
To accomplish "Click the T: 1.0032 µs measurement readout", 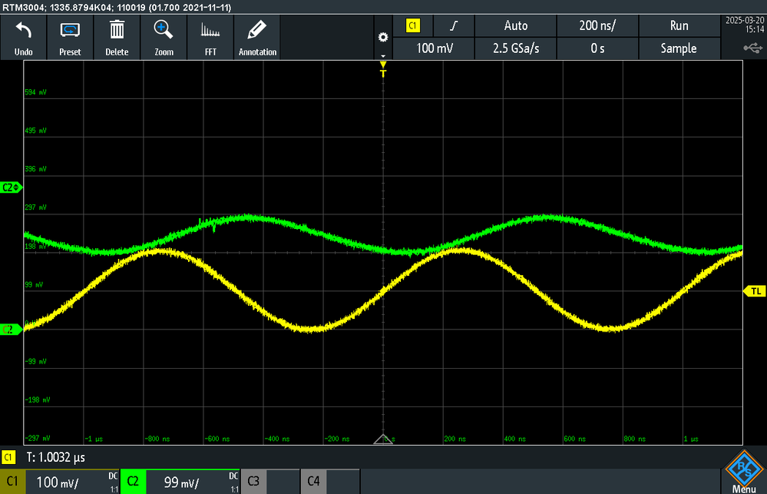I will coord(56,457).
